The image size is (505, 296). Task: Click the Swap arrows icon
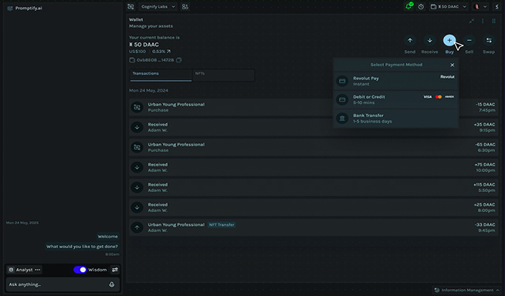pos(489,41)
